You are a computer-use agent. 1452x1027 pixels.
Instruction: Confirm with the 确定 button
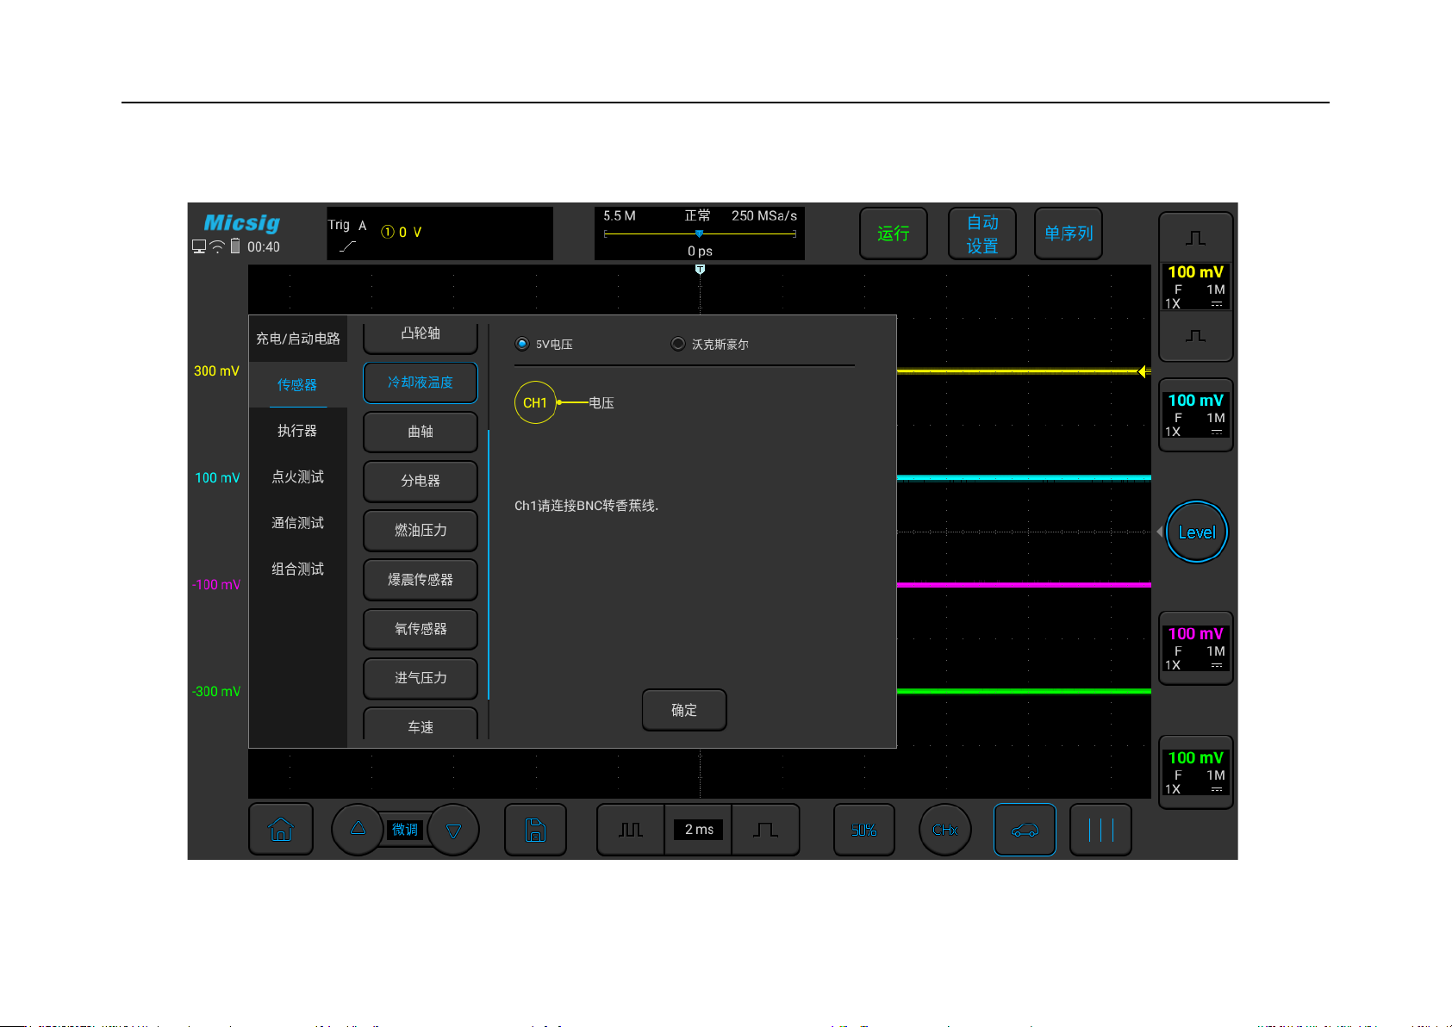(x=684, y=710)
